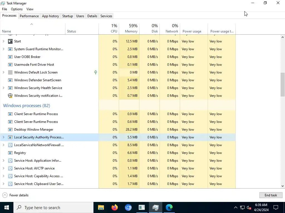Open the File menu
This screenshot has height=213, width=285.
(x=4, y=9)
